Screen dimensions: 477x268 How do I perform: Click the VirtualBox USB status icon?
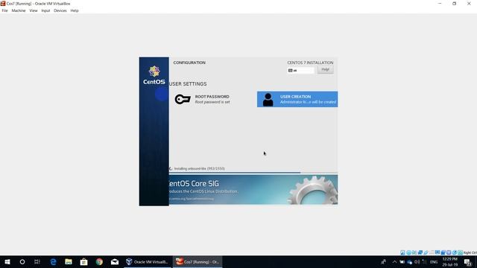(426, 252)
